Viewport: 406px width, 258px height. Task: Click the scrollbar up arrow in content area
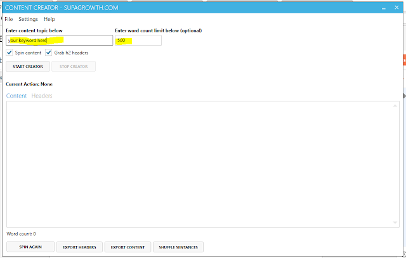395,106
